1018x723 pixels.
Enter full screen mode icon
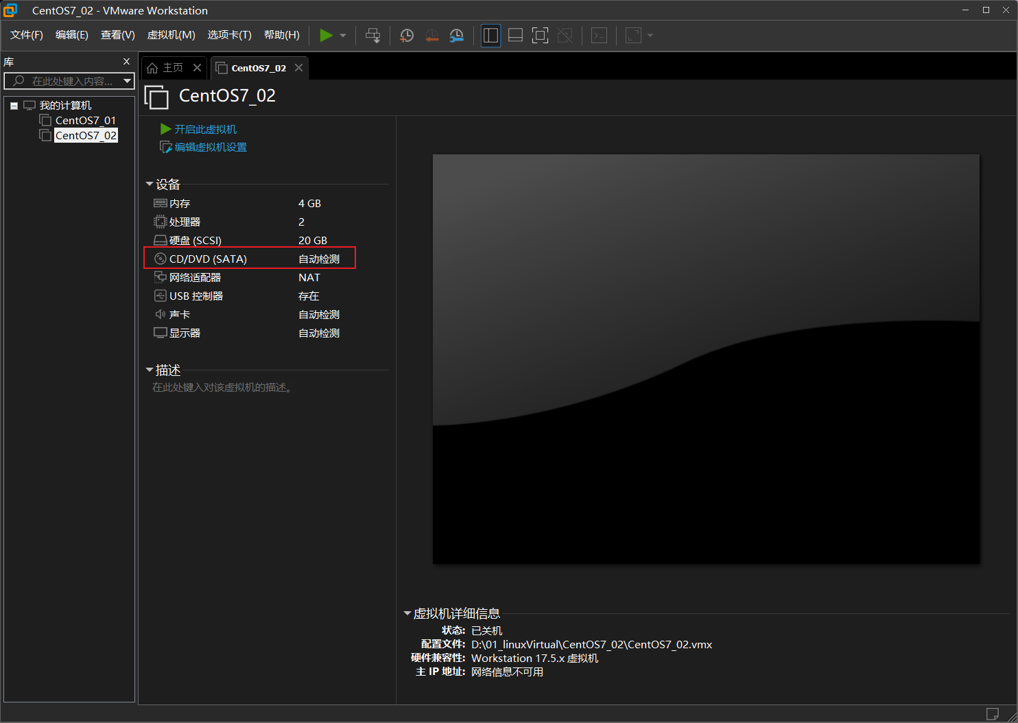541,36
